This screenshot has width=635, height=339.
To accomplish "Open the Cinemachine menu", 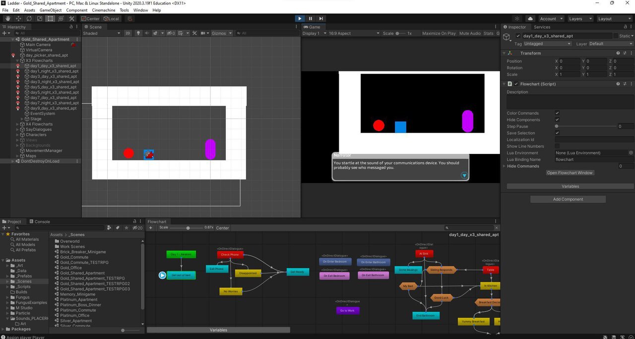I will pyautogui.click(x=104, y=10).
